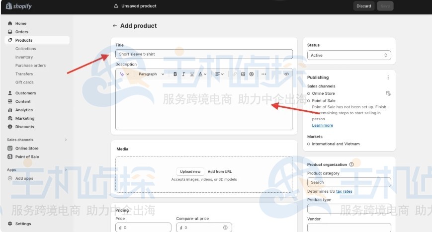The image size is (432, 232).
Task: Toggle underline formatting in description
Action: [x=192, y=74]
